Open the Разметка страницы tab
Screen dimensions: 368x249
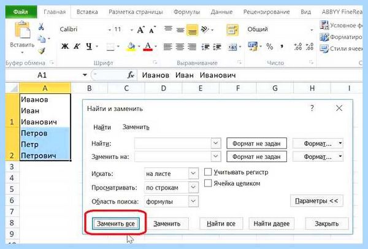tap(136, 12)
